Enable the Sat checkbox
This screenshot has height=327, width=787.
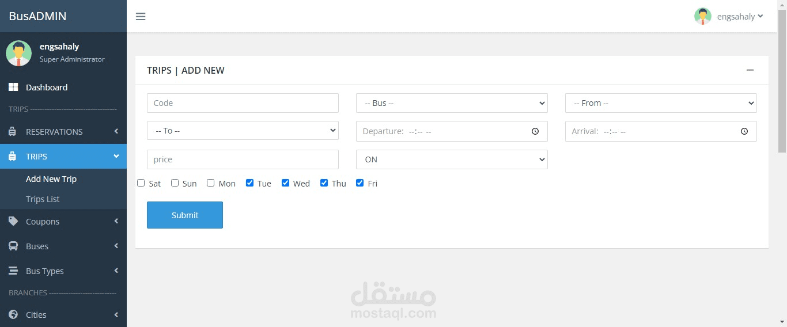click(141, 183)
